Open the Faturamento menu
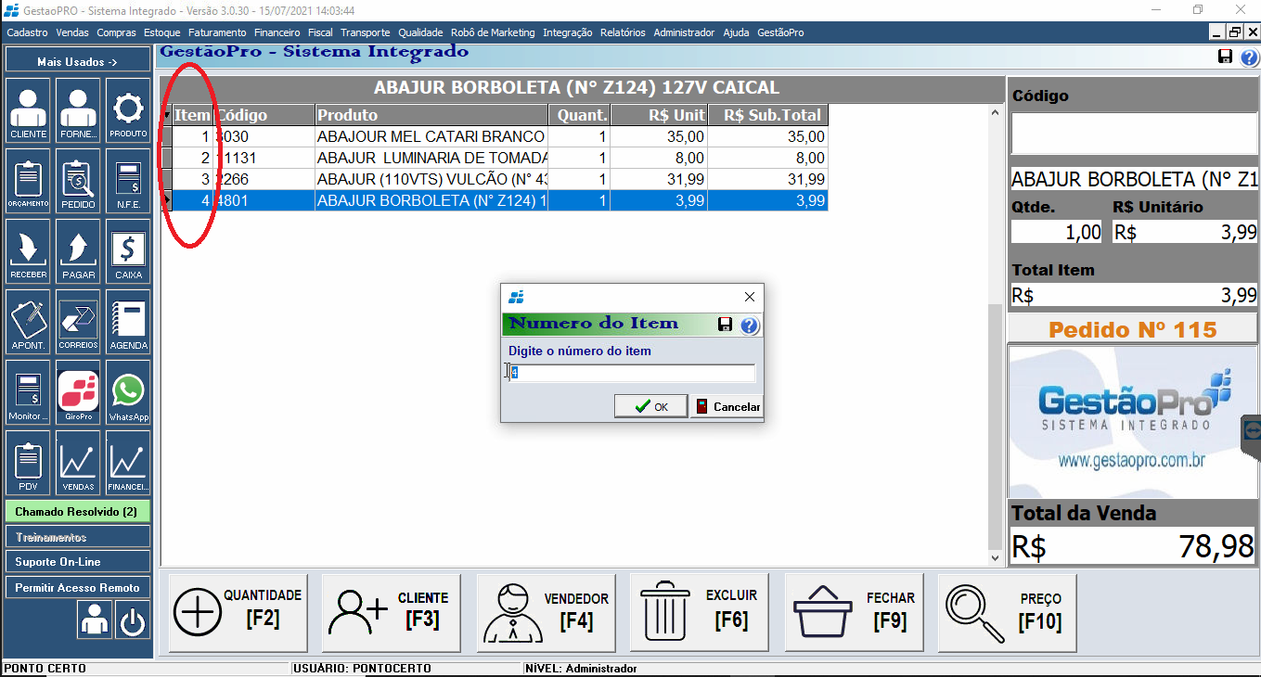1261x677 pixels. coord(217,32)
